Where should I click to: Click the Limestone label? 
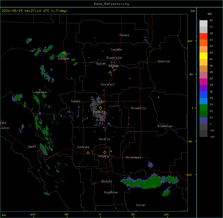(40, 92)
